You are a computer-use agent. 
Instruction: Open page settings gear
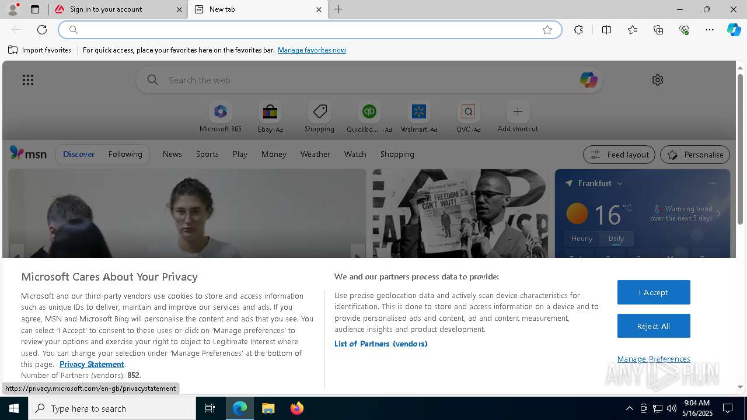pos(658,80)
